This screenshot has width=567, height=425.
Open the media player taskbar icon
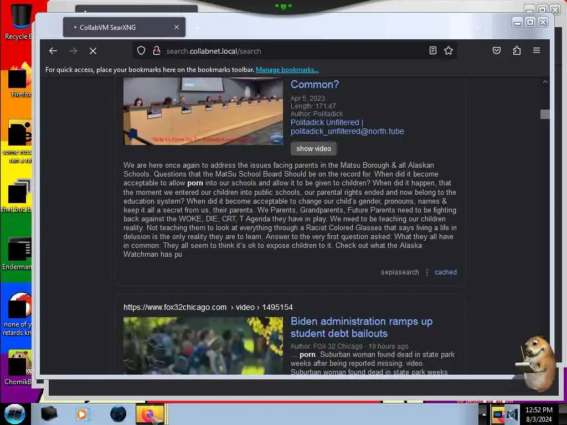pos(82,414)
